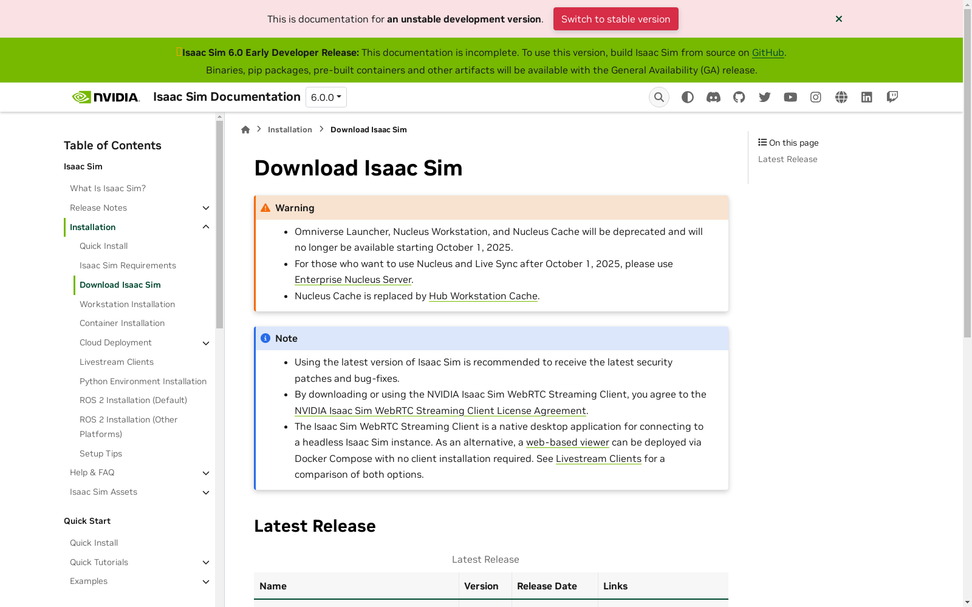The width and height of the screenshot is (972, 607).
Task: Expand Examples section
Action: pyautogui.click(x=206, y=582)
